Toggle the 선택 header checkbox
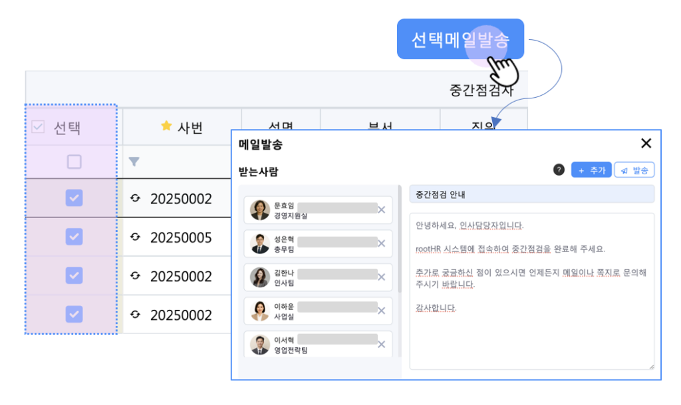Image resolution: width=681 pixels, height=405 pixels. 39,126
